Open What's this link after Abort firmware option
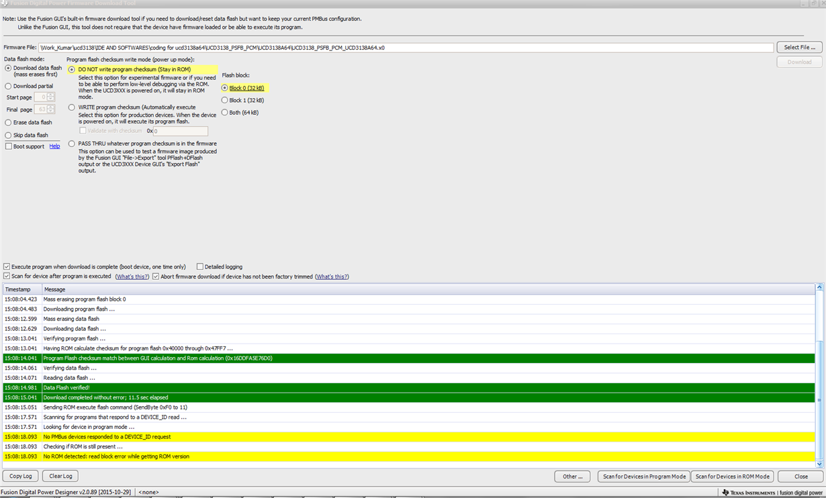 [x=332, y=277]
